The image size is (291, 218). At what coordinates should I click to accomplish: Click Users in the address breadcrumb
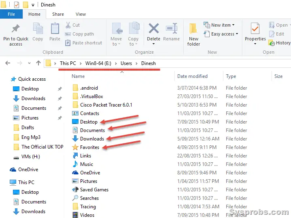[x=126, y=63]
